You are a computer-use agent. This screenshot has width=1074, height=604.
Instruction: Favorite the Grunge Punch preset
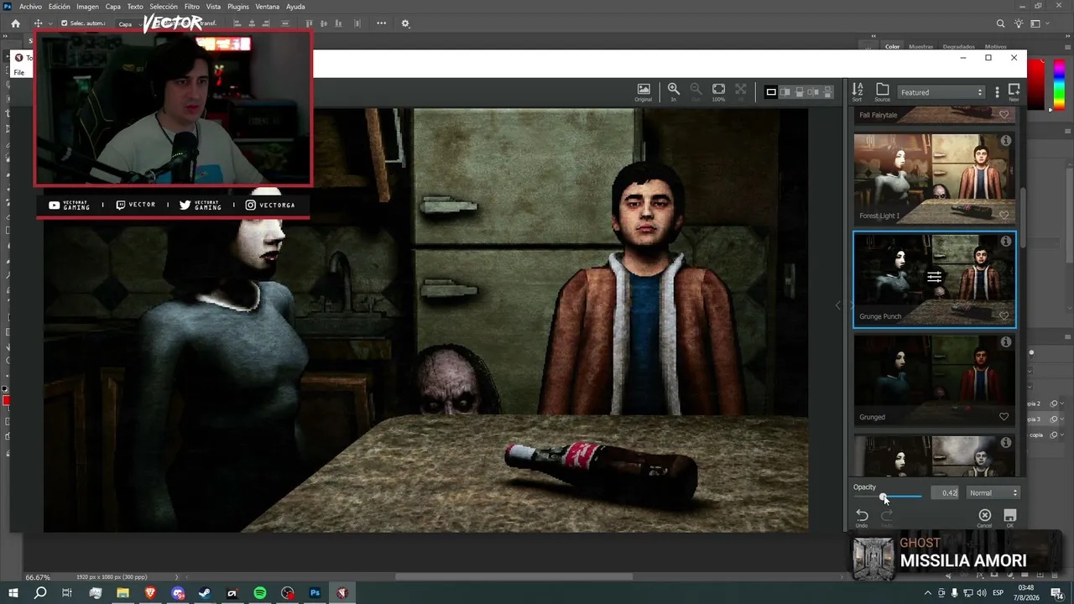(x=1004, y=315)
